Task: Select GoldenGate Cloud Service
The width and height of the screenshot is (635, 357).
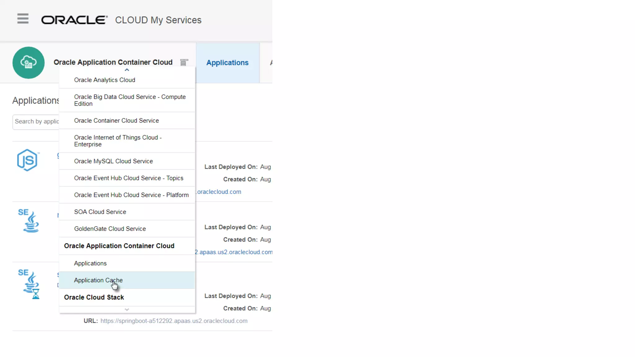Action: coord(110,229)
